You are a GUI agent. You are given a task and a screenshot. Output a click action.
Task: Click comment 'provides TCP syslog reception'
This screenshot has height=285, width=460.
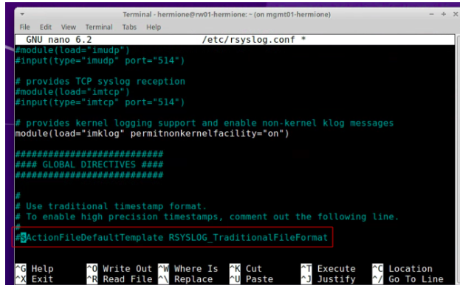click(106, 81)
